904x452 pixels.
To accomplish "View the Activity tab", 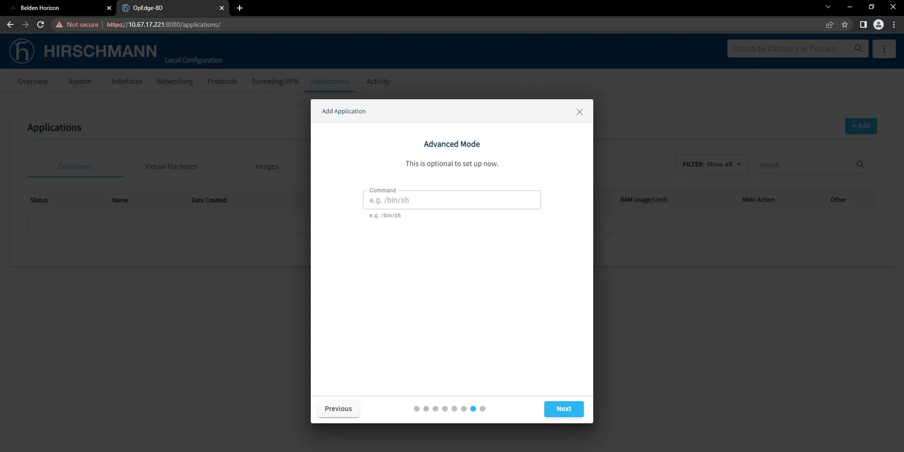I will pyautogui.click(x=378, y=81).
